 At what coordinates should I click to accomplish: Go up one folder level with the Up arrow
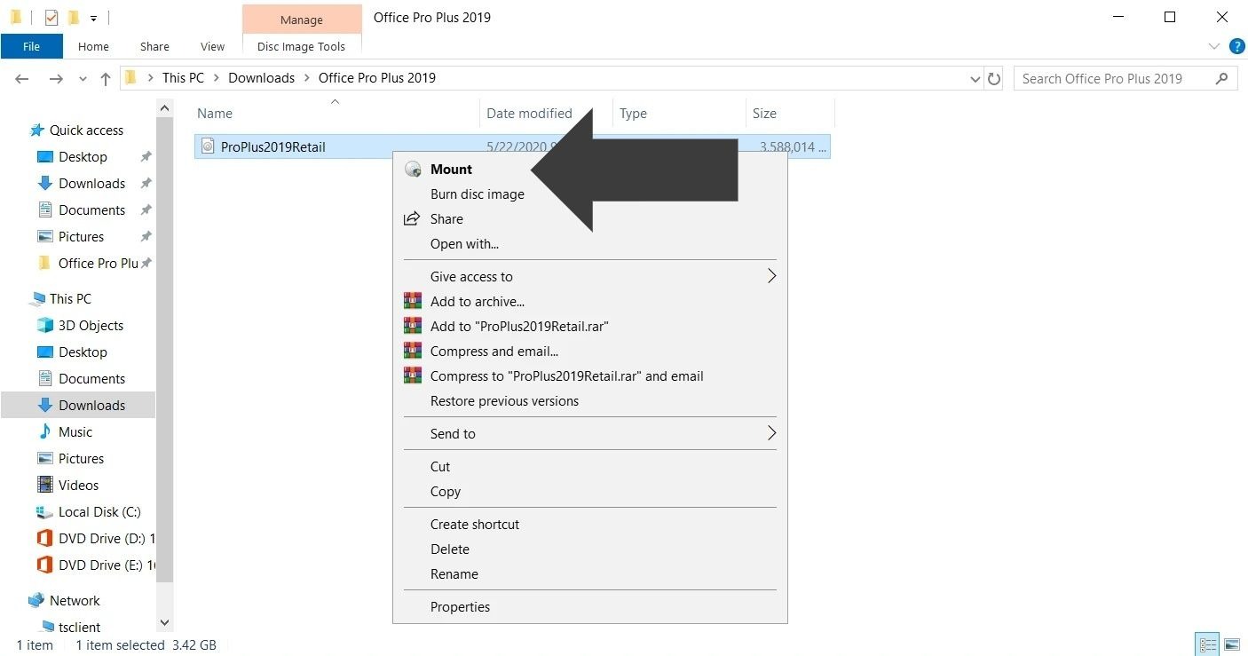106,78
